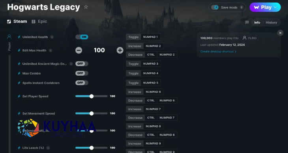Expand the Play button dropdown arrow
Viewport: 288px width, 153px height.
click(275, 7)
